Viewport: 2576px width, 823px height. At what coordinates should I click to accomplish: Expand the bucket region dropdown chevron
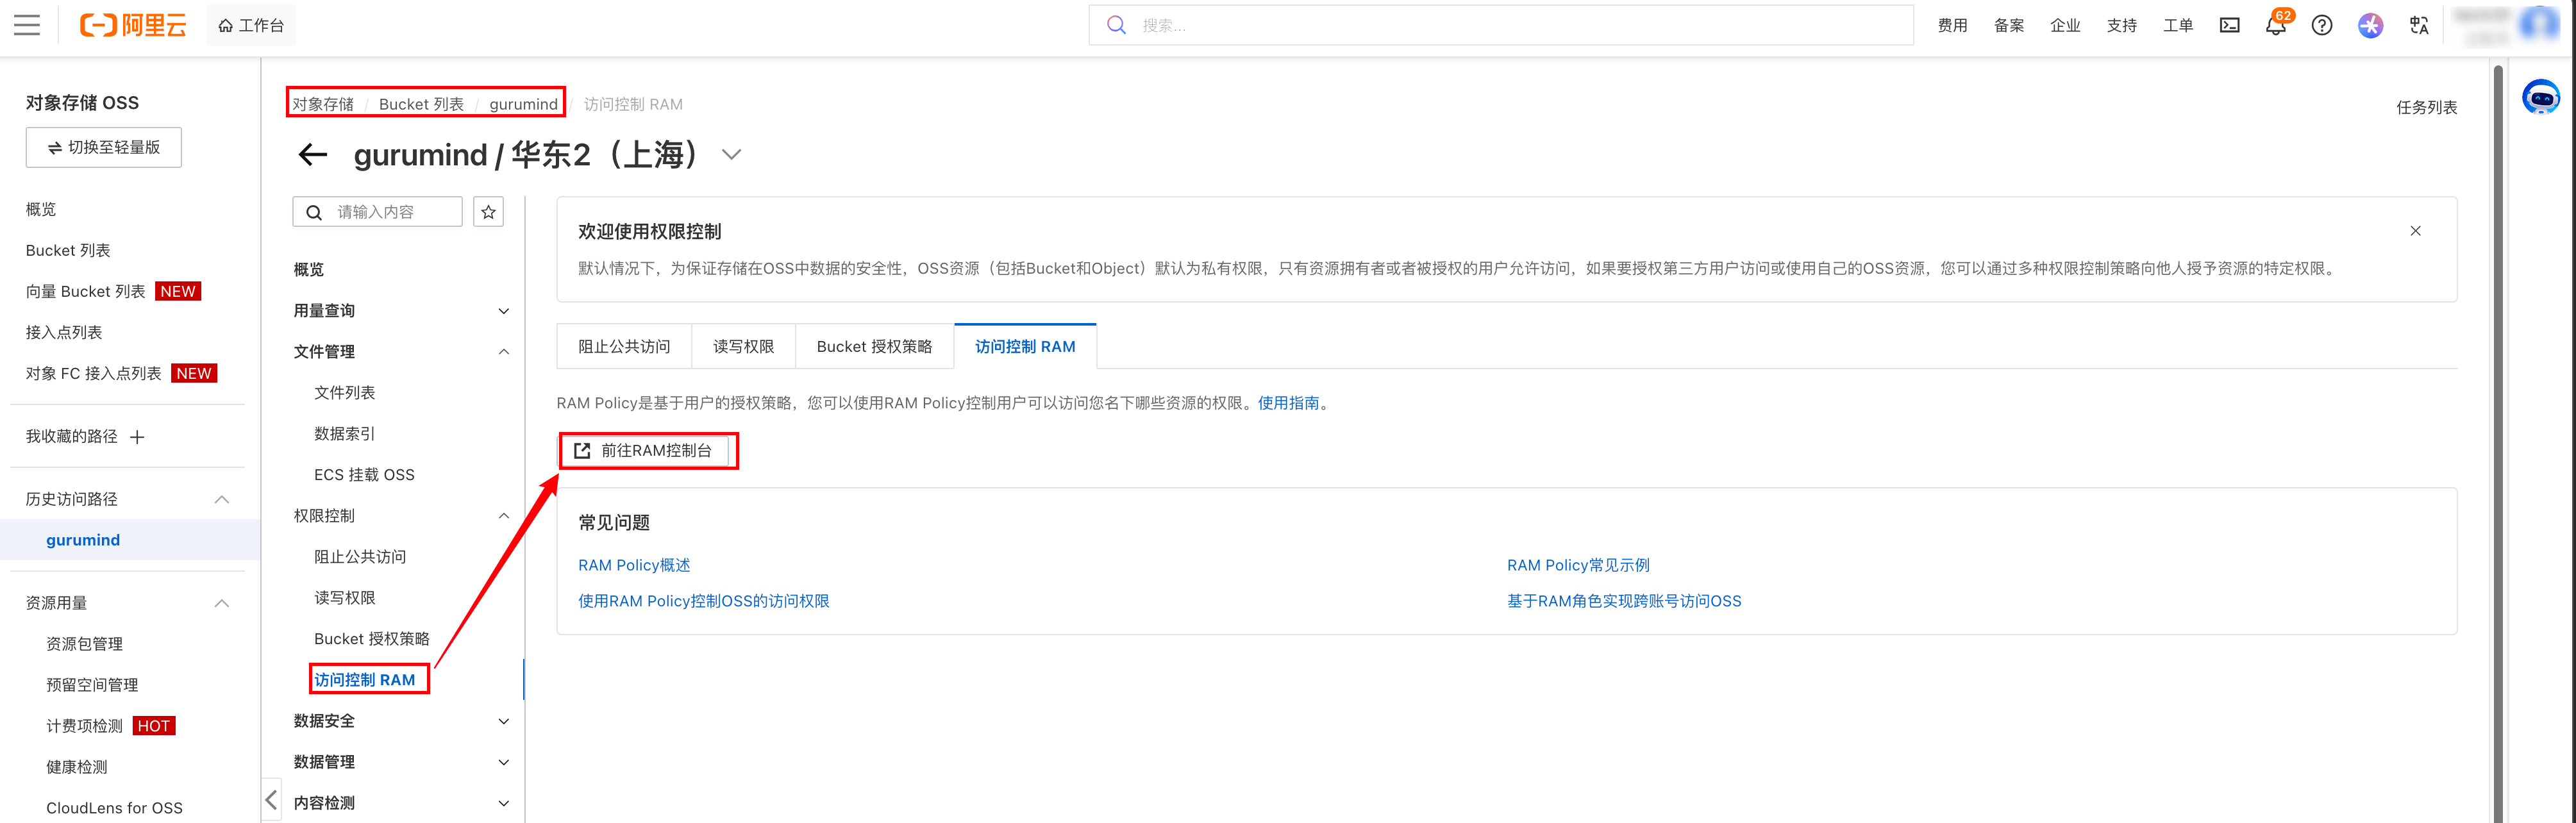tap(732, 155)
